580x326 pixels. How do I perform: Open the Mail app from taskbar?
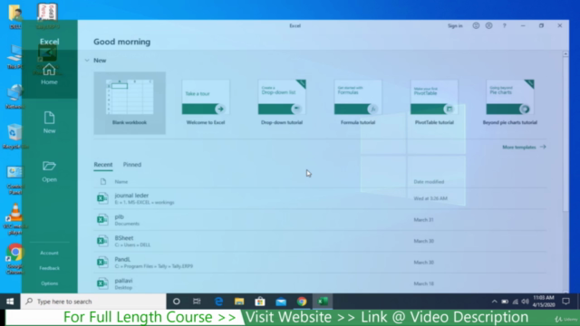coord(281,302)
